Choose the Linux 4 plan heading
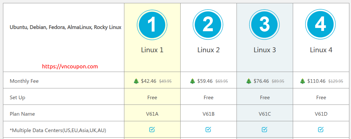Screen dimensions: 351x139 (x=321, y=50)
